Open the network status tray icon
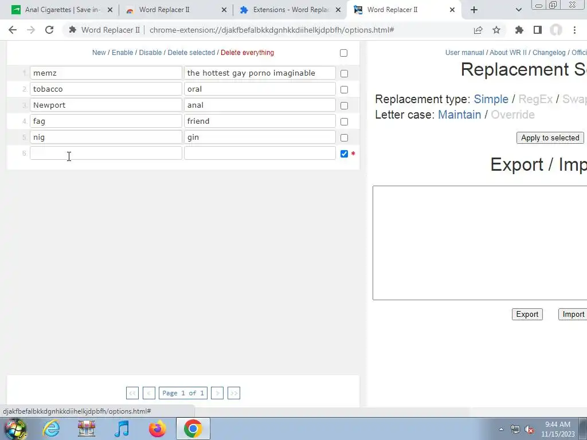The width and height of the screenshot is (587, 440). 515,429
